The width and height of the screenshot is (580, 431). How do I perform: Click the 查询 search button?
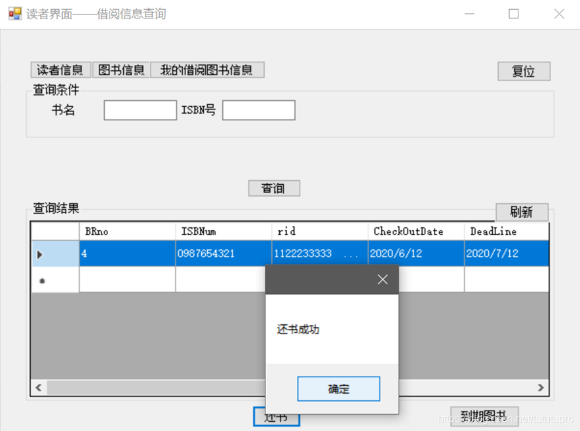[274, 188]
